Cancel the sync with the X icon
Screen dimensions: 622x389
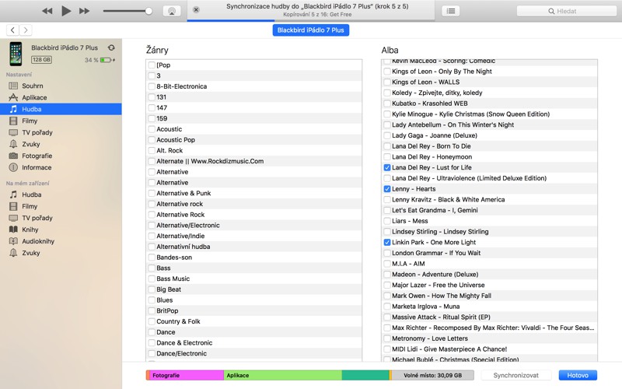(196, 10)
